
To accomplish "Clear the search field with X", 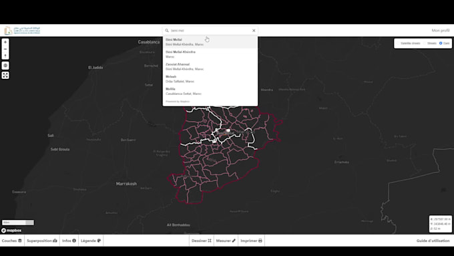I will point(254,31).
